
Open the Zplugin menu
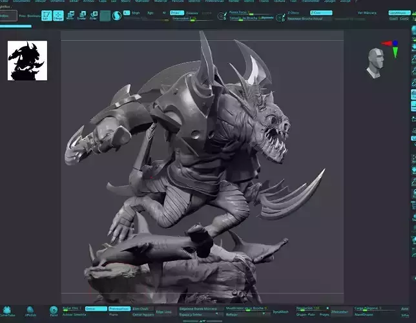pos(330,1)
